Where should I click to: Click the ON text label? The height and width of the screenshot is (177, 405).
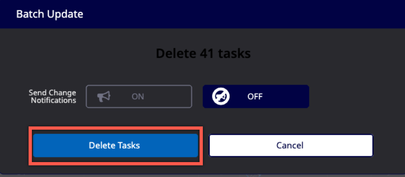click(x=138, y=97)
